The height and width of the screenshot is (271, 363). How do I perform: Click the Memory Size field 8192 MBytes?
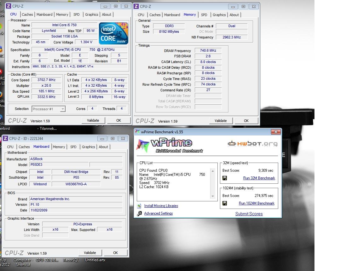pos(169,32)
